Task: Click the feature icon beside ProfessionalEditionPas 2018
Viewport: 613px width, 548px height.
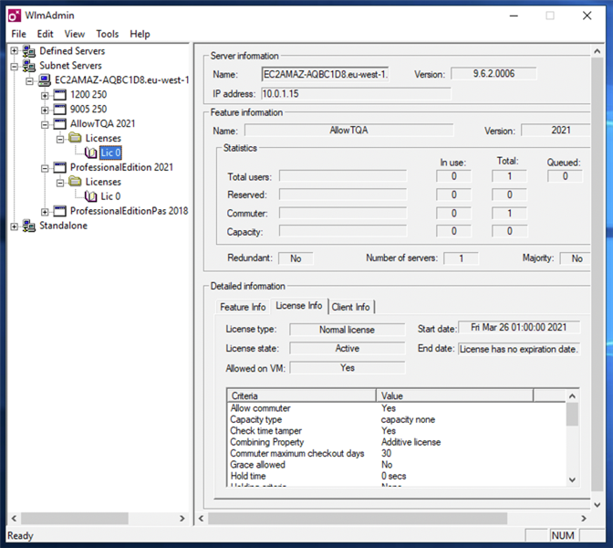Action: (x=60, y=211)
